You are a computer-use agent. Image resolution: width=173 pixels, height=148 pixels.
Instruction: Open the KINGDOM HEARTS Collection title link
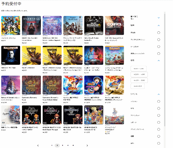pos(91,129)
